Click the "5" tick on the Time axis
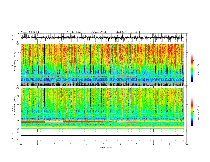210x162 pixels. point(104,144)
